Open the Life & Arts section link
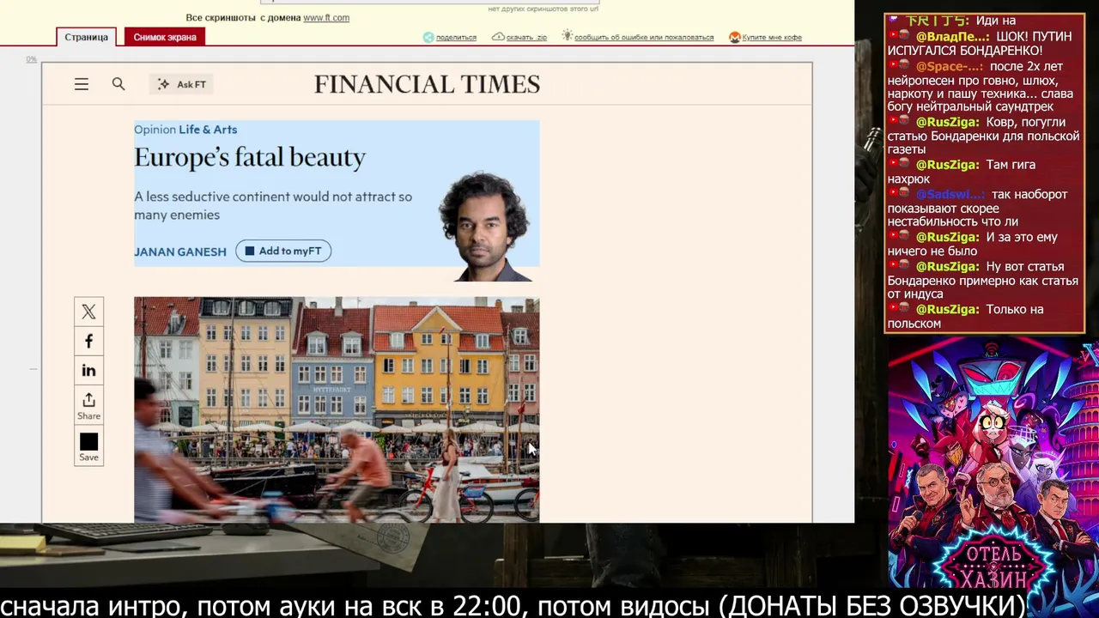This screenshot has width=1099, height=618. click(x=208, y=130)
